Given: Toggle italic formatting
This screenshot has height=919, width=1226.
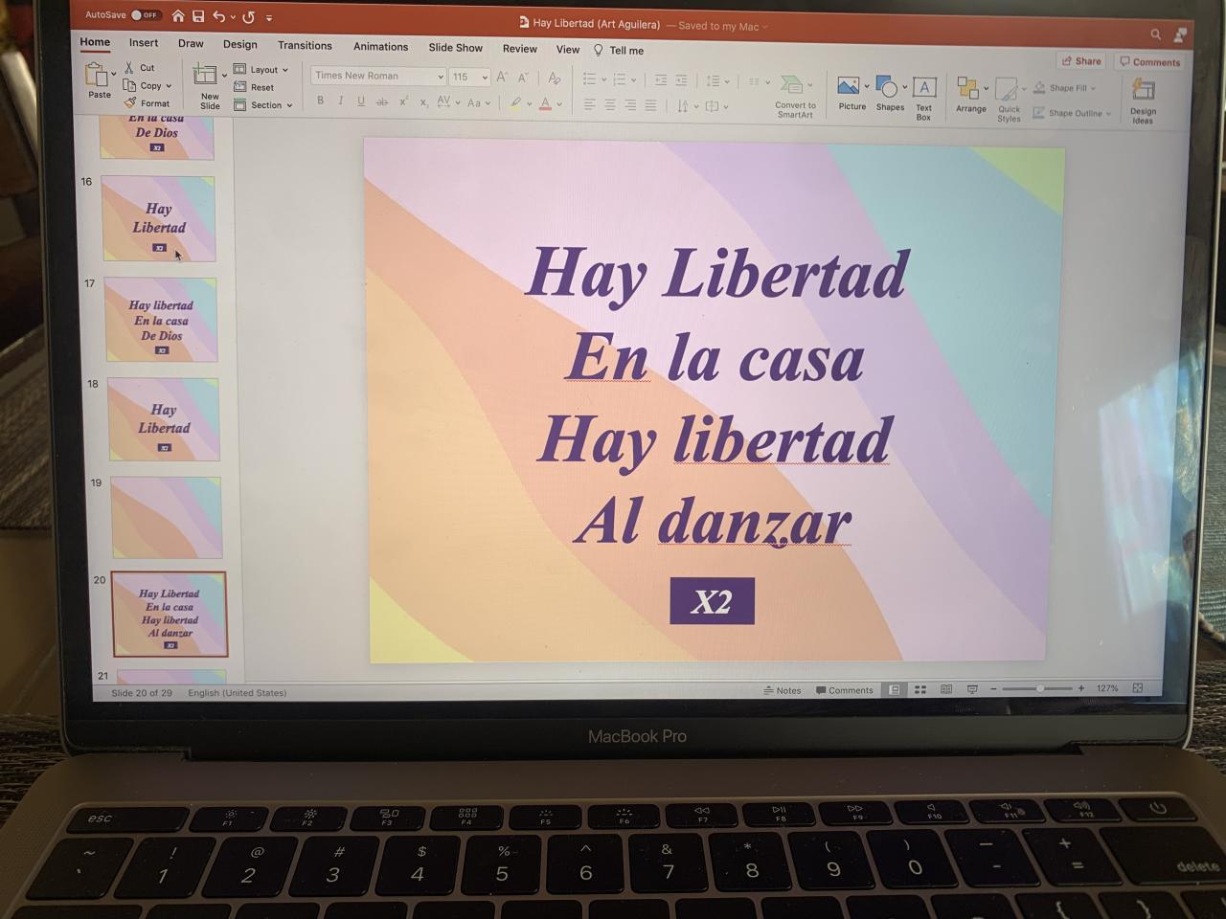Looking at the screenshot, I should point(340,101).
